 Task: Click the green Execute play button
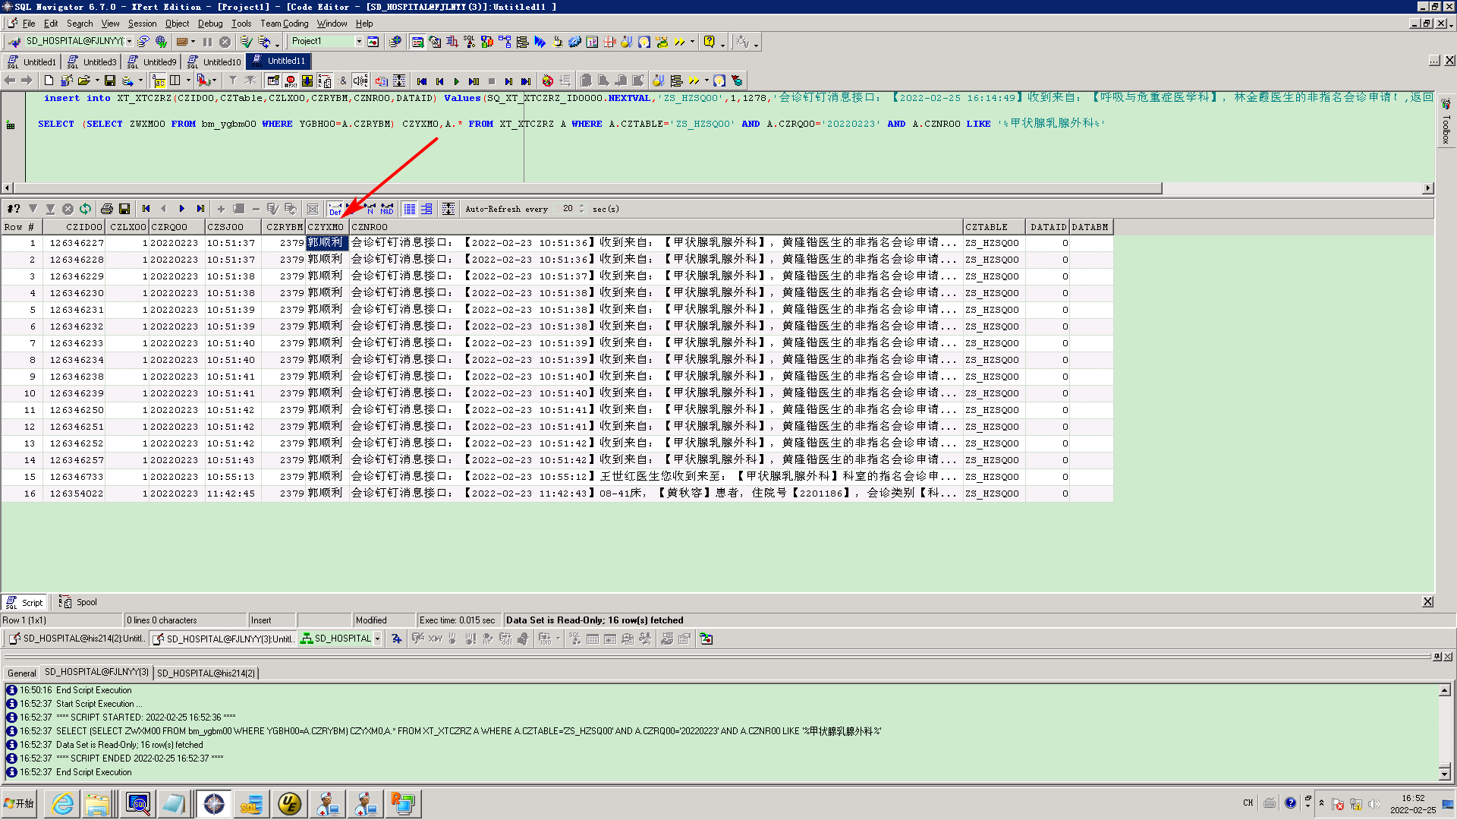click(x=456, y=81)
